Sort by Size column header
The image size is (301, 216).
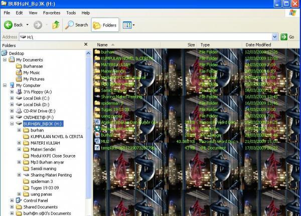pyautogui.click(x=179, y=45)
